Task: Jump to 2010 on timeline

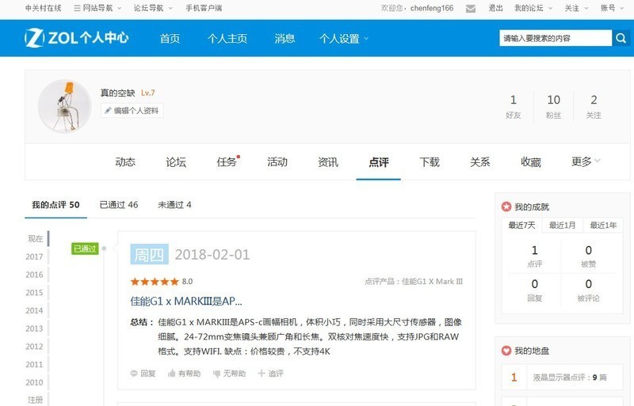Action: pyautogui.click(x=34, y=382)
